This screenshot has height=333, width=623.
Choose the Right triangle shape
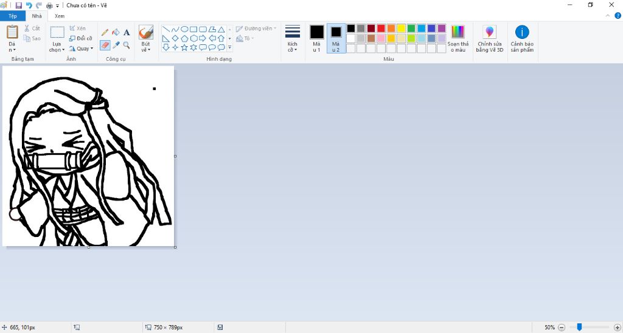point(166,38)
